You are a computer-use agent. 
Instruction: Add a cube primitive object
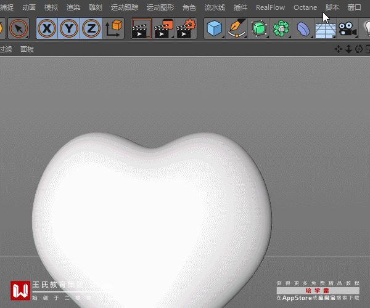pyautogui.click(x=215, y=28)
